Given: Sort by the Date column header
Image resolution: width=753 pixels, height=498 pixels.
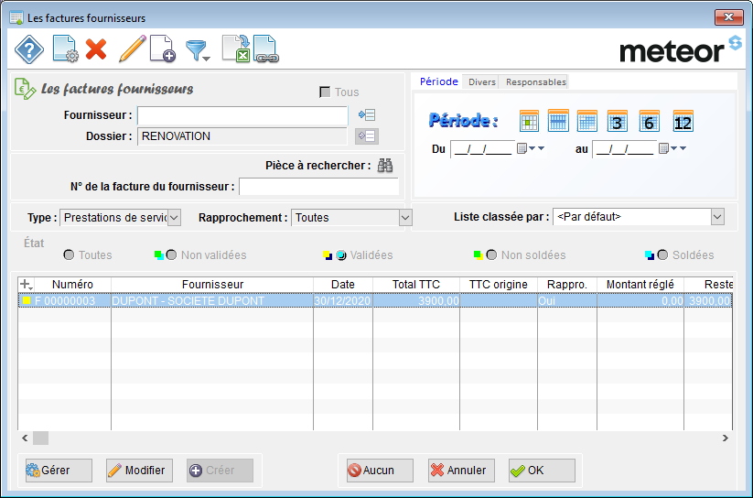Looking at the screenshot, I should 343,285.
